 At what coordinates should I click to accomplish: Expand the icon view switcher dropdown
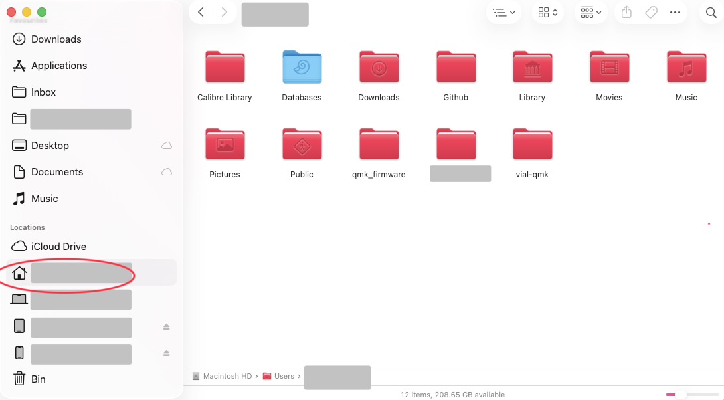point(548,13)
